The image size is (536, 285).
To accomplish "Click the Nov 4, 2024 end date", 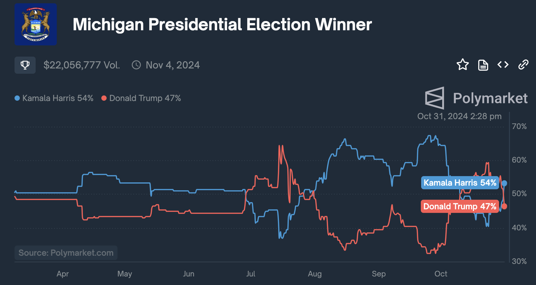I will point(173,65).
